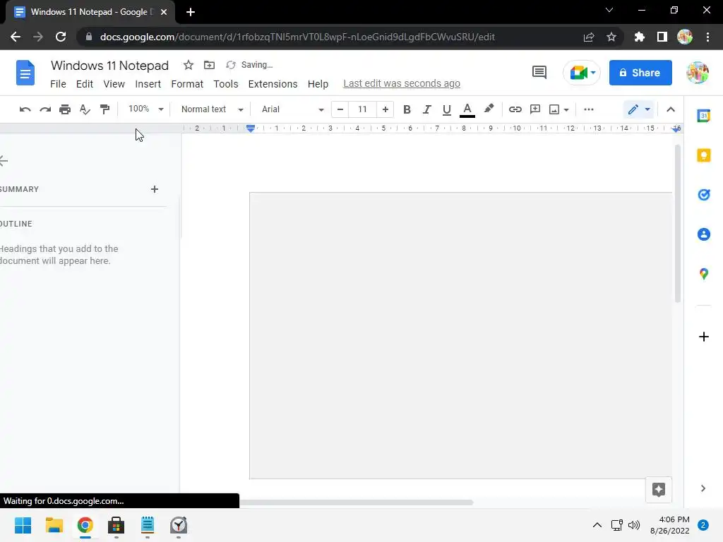This screenshot has width=723, height=542.
Task: Toggle bold formatting
Action: [x=407, y=109]
